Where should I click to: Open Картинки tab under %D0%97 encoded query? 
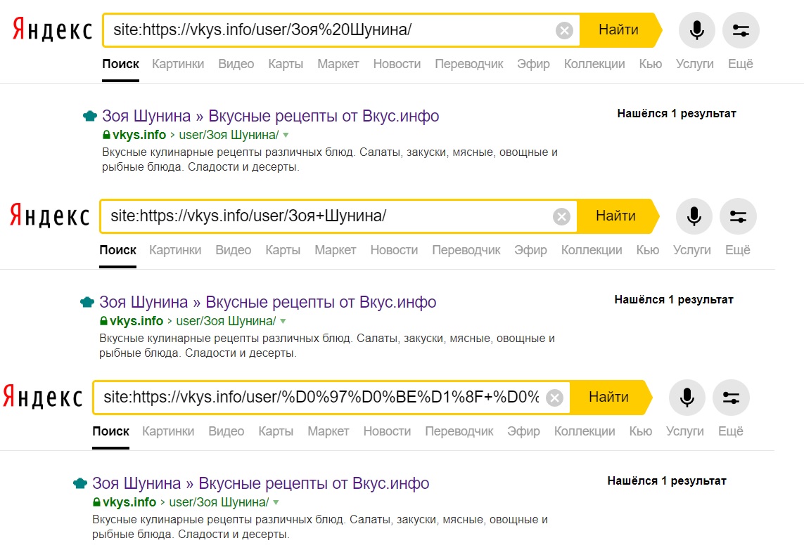coord(168,431)
